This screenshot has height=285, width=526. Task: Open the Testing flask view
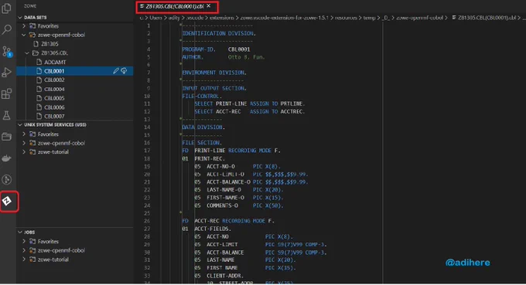[x=6, y=115]
